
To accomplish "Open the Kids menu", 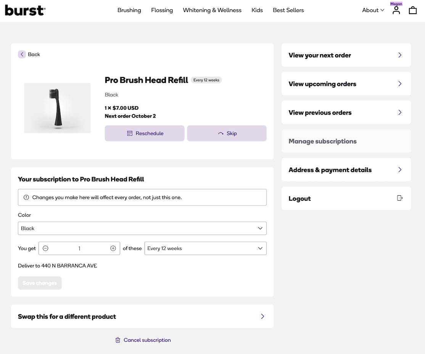I will click(257, 10).
